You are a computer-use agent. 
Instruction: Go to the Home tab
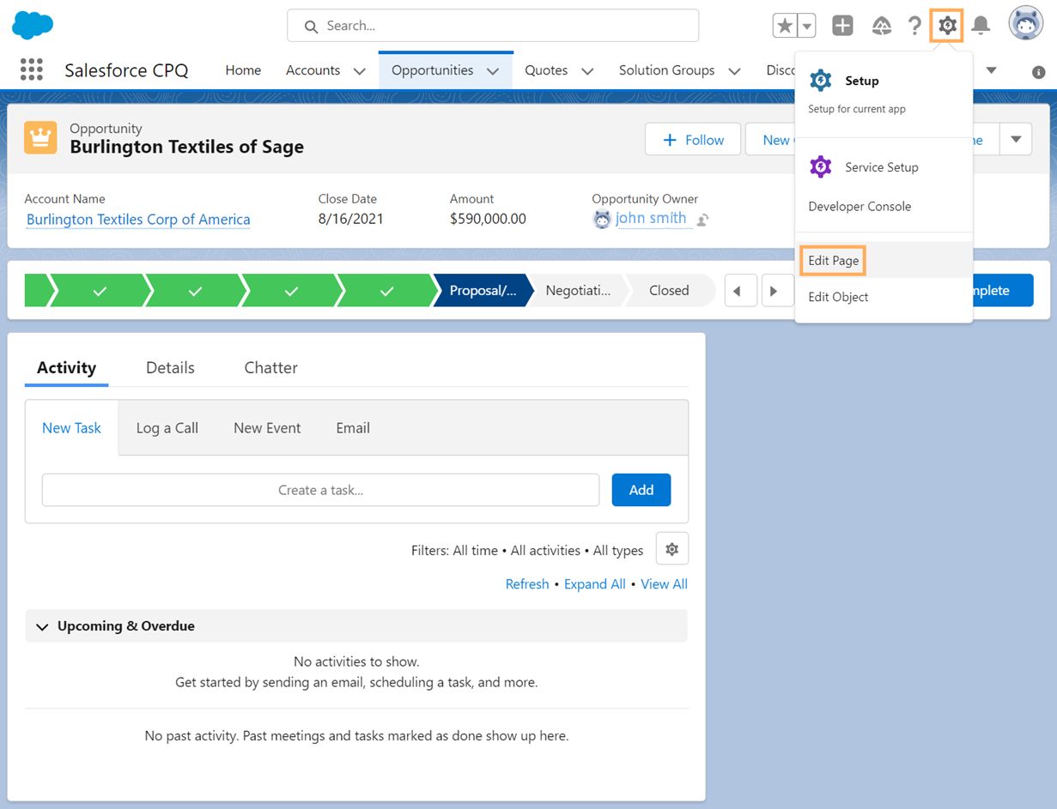[x=243, y=70]
